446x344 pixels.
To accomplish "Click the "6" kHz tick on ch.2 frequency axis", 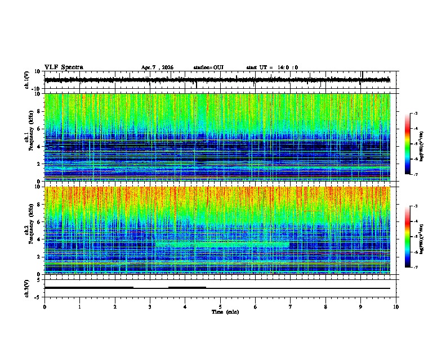I will (39, 222).
